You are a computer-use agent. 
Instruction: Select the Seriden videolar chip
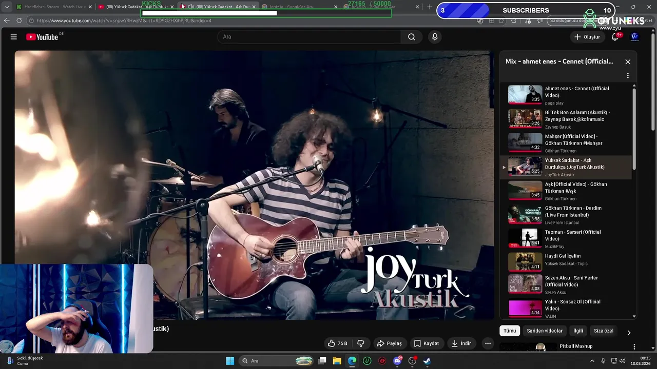coord(545,331)
